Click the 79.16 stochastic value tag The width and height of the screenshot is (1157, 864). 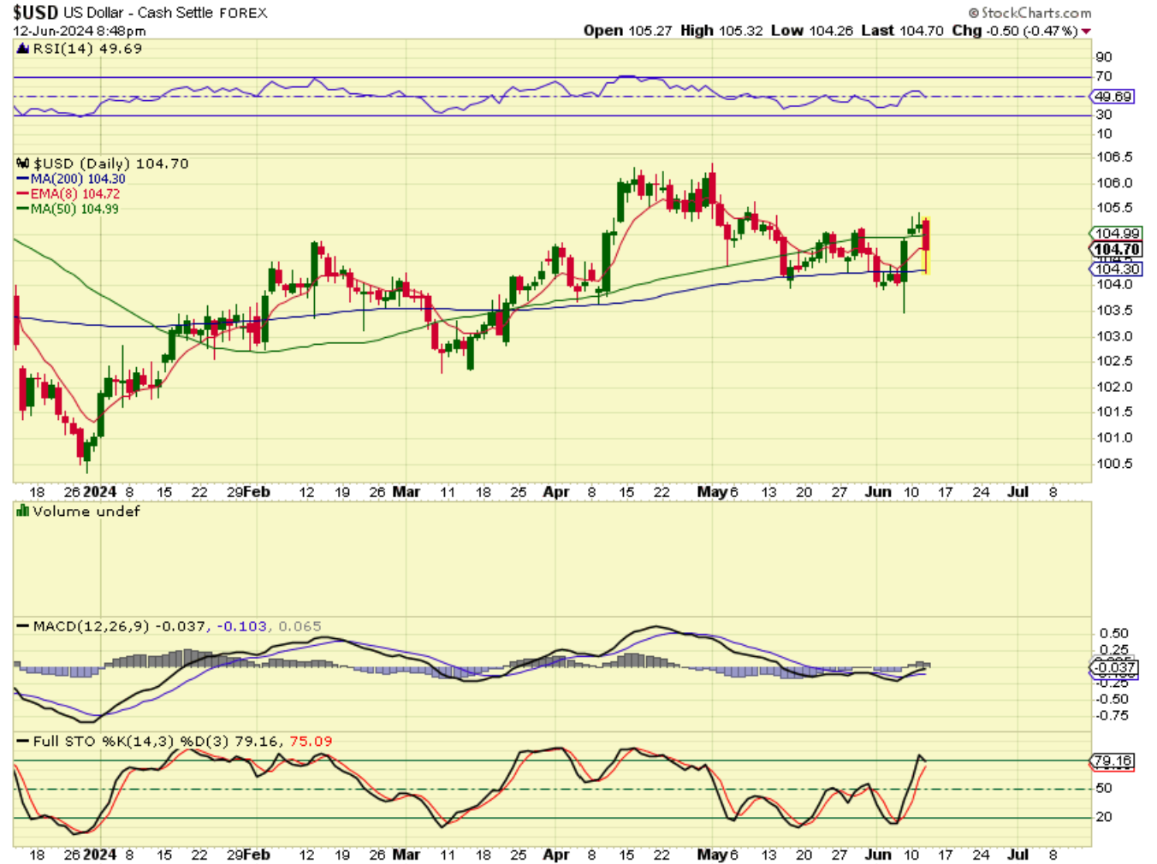coord(1112,760)
